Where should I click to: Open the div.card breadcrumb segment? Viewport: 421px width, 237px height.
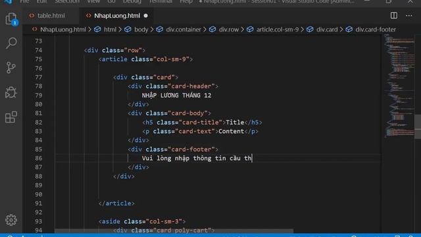coord(327,29)
